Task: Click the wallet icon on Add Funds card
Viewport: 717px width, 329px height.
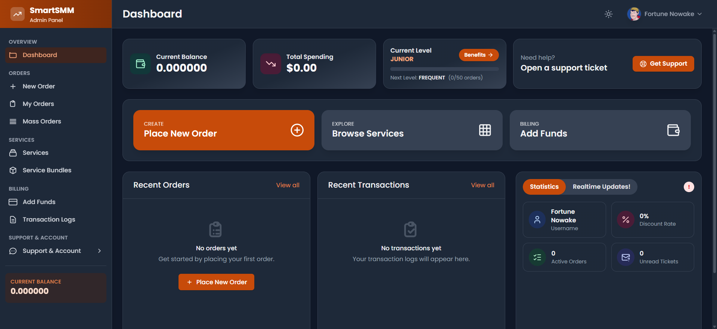Action: (673, 130)
